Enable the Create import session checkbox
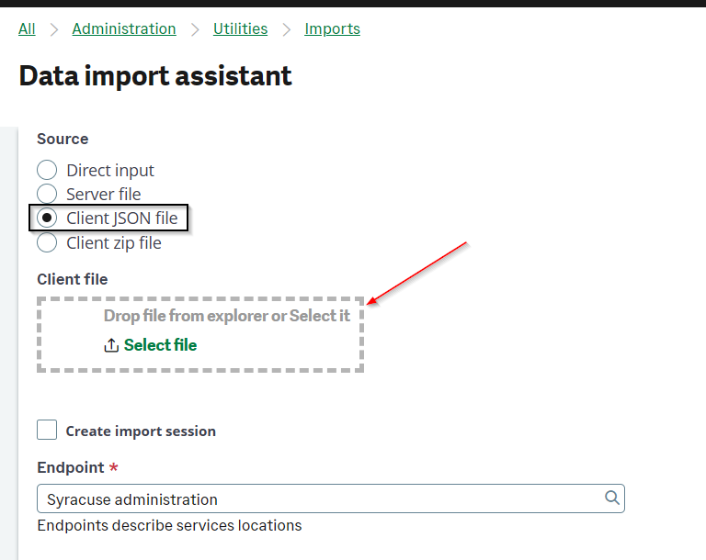Viewport: 706px width, 560px height. click(47, 430)
